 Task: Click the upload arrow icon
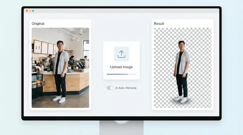(121, 54)
